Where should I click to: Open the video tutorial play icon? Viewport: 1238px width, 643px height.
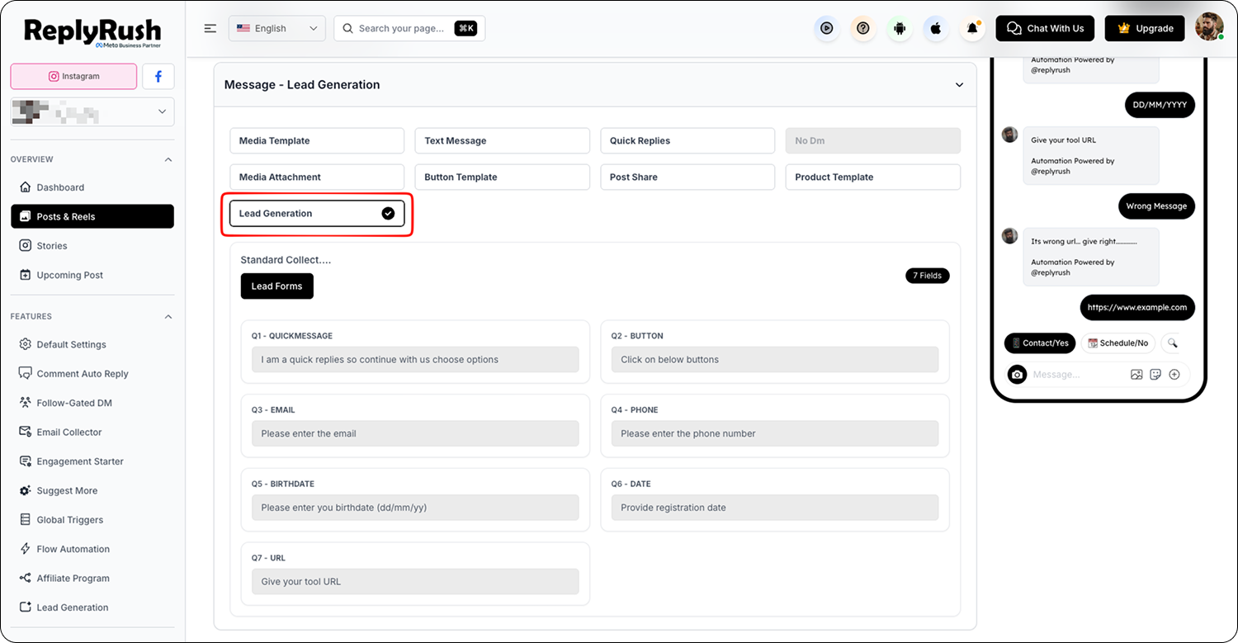point(826,28)
